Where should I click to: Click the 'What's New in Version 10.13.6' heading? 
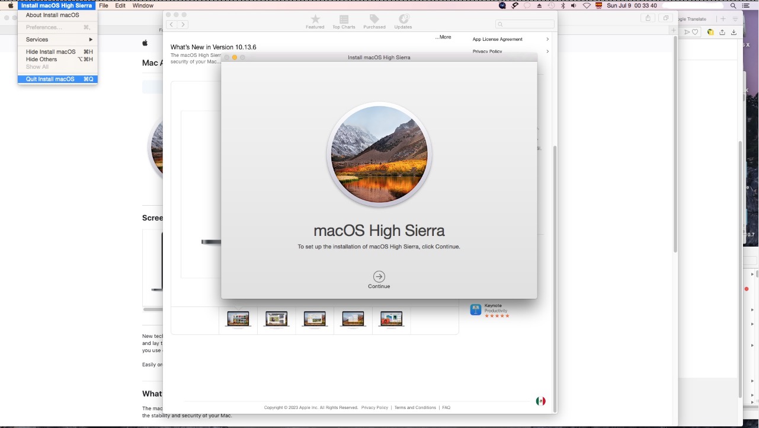tap(213, 47)
